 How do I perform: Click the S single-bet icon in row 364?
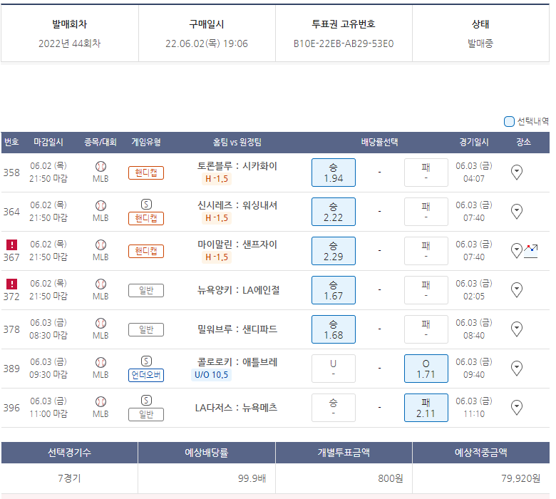tap(146, 205)
